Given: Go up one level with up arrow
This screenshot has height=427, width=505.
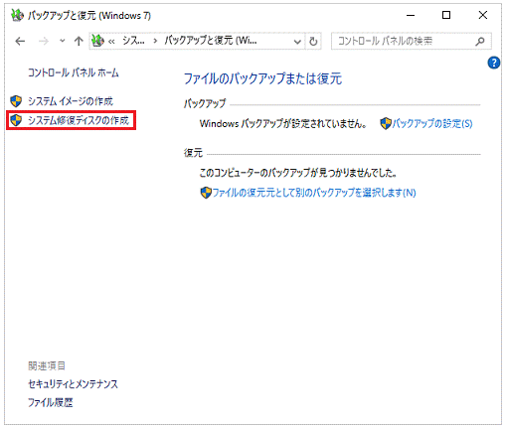Looking at the screenshot, I should tap(79, 42).
